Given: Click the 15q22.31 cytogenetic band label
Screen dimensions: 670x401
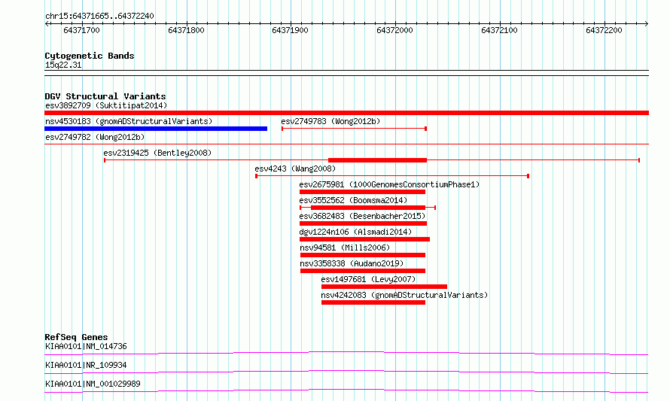Looking at the screenshot, I should coord(63,65).
